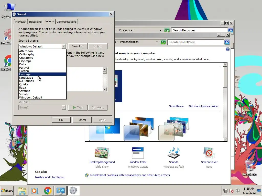Choose Quirky sound scheme
The height and width of the screenshot is (196, 262).
tap(42, 84)
